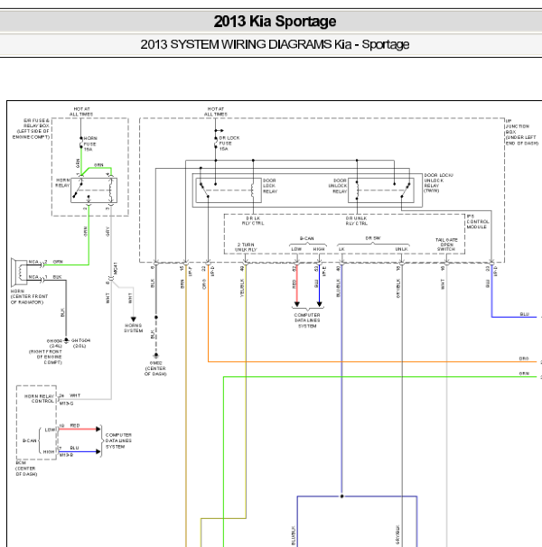Click the 'HORNS SYSTEM' reference label
542x547 pixels.
(x=134, y=328)
